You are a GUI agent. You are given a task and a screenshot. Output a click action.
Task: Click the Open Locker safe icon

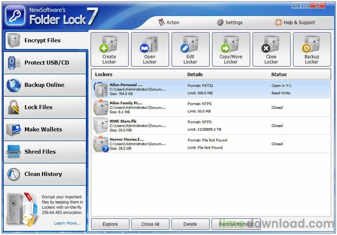coord(149,45)
